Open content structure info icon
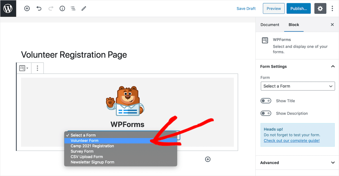Viewport: 339px width, 176px height. 62,8
